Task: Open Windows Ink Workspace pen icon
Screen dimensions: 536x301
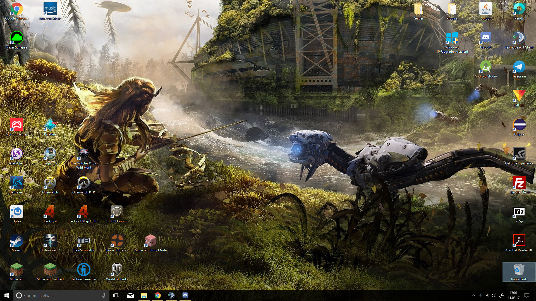Action: tap(501, 295)
